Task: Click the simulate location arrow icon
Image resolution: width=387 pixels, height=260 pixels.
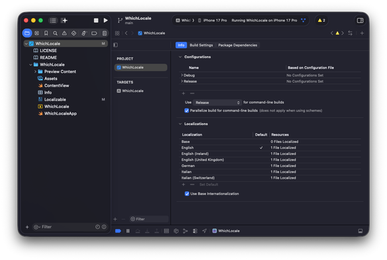Action: 204,231
